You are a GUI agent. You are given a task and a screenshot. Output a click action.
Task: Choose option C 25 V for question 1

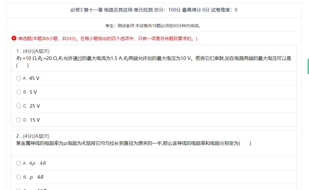[x=19, y=106]
